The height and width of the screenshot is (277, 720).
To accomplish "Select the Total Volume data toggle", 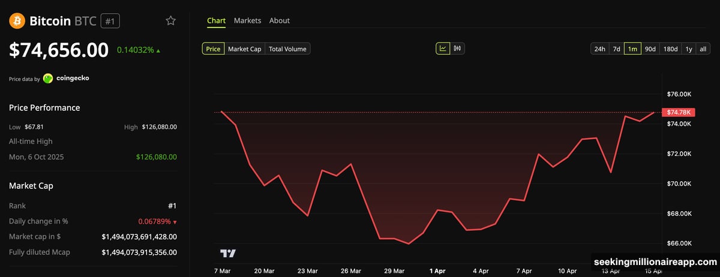I will [x=287, y=49].
